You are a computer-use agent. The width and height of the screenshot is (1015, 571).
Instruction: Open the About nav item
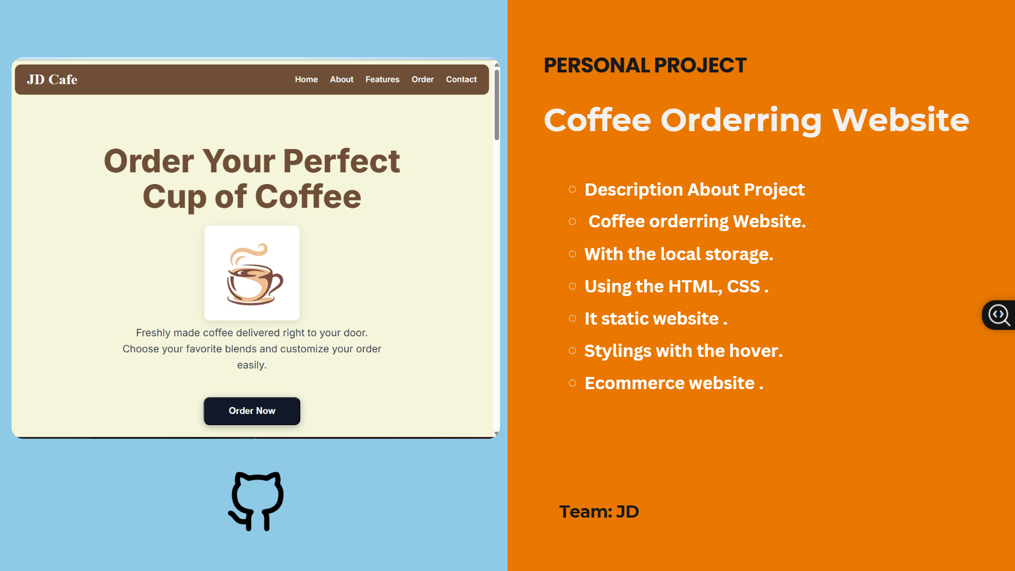pyautogui.click(x=342, y=79)
